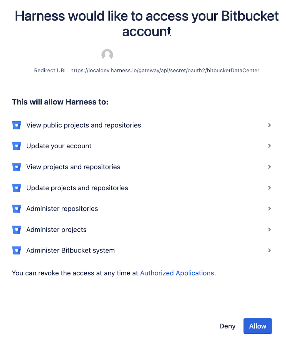Click Bitbucket icon beside Administer repositories
The width and height of the screenshot is (286, 340).
(17, 209)
